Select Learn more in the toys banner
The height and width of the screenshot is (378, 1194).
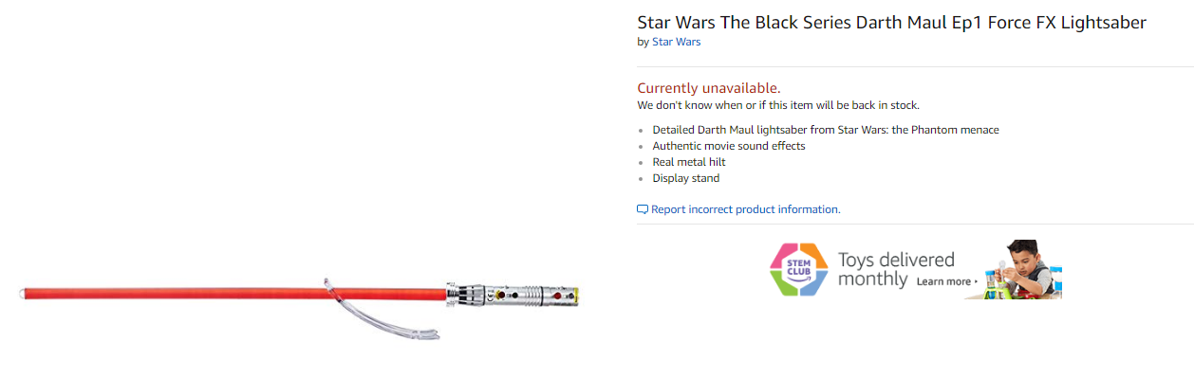[x=943, y=281]
